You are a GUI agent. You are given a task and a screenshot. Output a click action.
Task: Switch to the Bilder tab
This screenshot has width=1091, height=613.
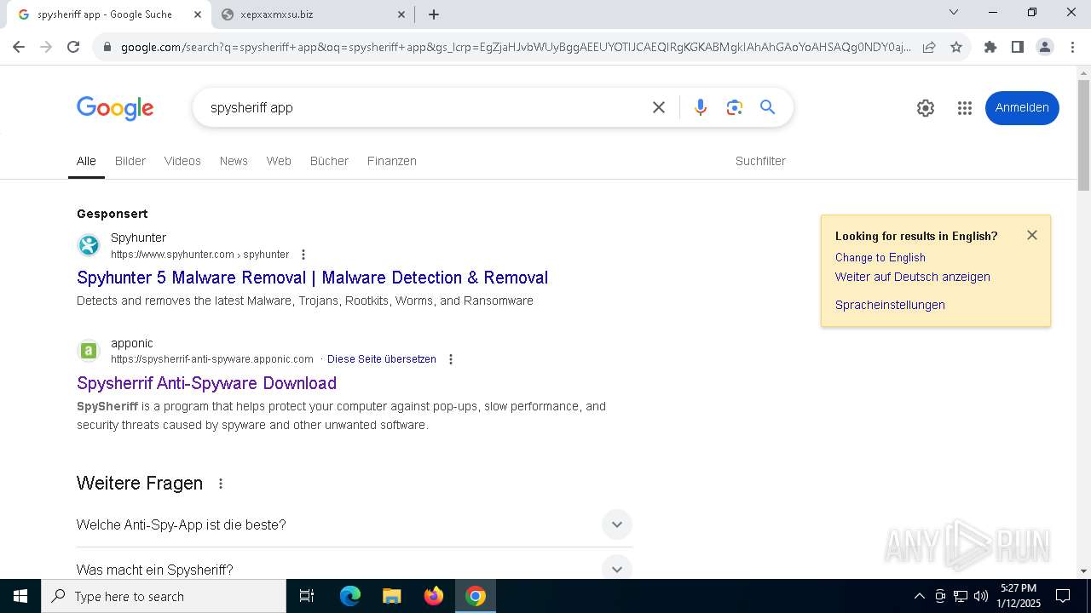pyautogui.click(x=130, y=161)
